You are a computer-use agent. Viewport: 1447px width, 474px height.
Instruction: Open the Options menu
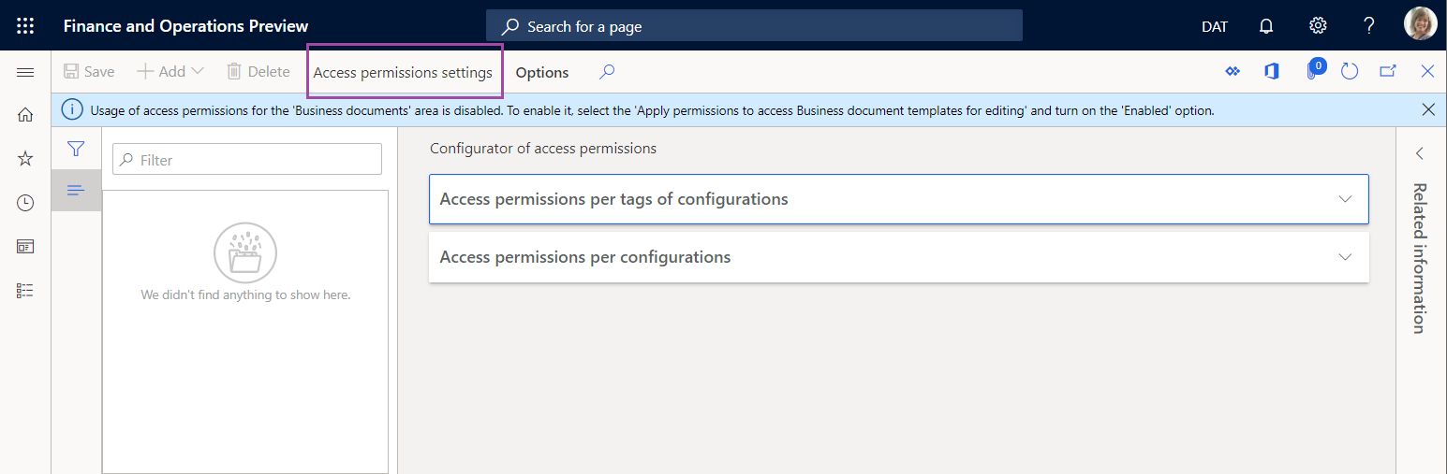coord(542,72)
